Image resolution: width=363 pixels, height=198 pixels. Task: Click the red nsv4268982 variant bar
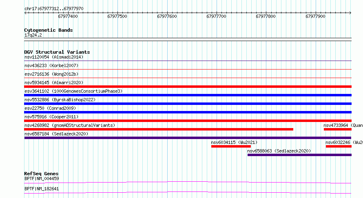159,129
